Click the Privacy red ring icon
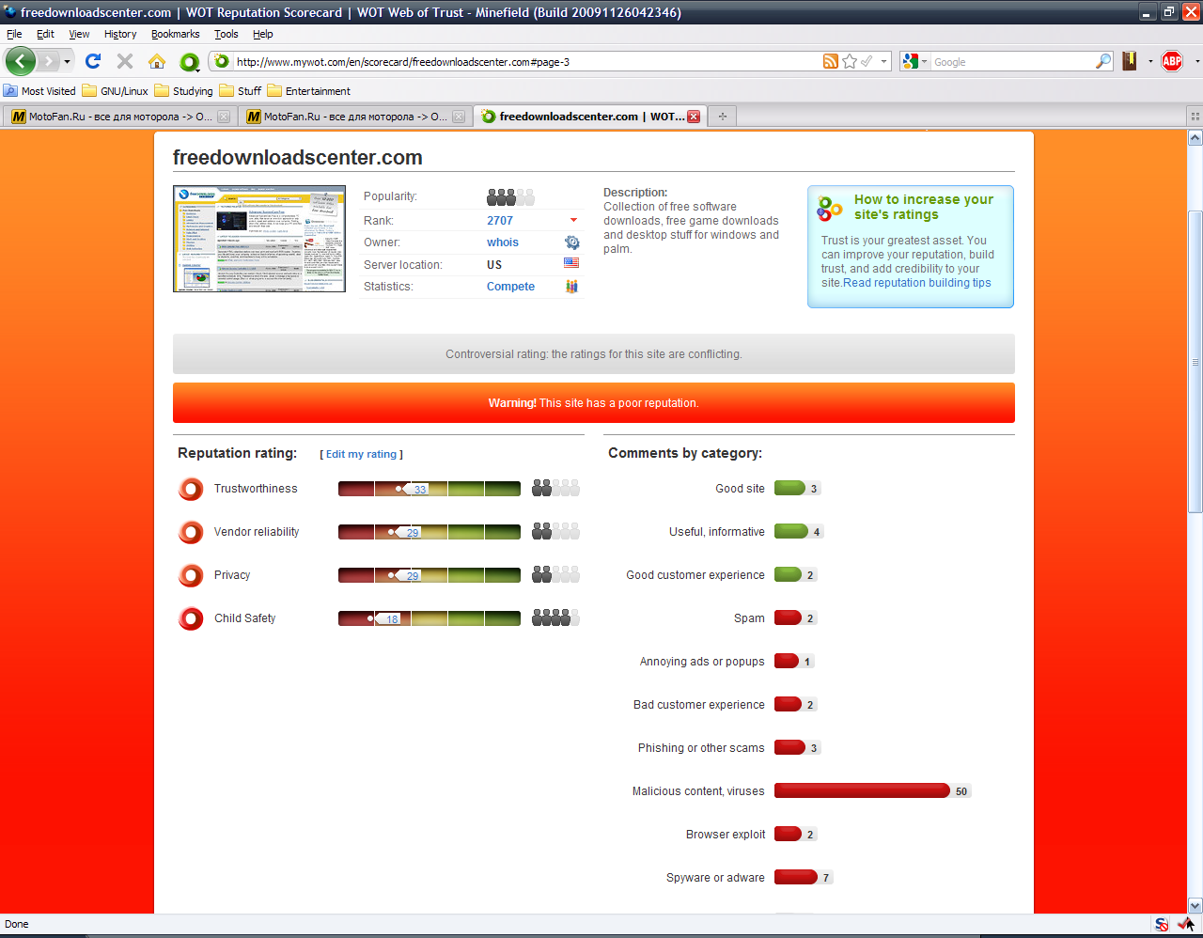Screen dimensions: 1203x938 click(x=191, y=575)
